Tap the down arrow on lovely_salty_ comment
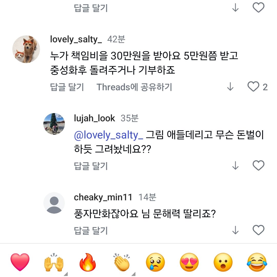Image resolution: width=277 pixels, height=277 pixels. (x=230, y=87)
